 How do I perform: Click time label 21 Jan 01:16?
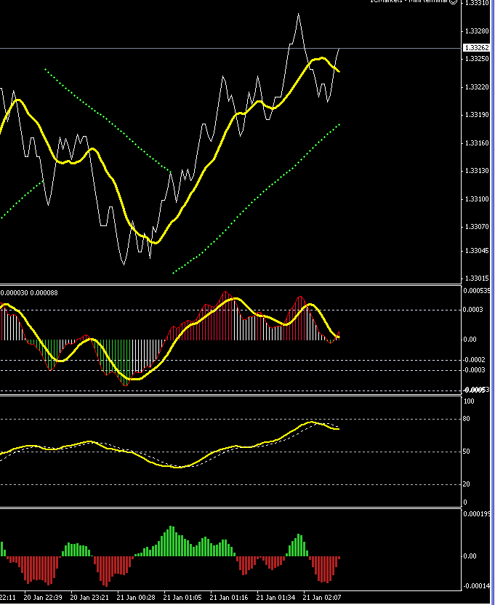point(229,598)
